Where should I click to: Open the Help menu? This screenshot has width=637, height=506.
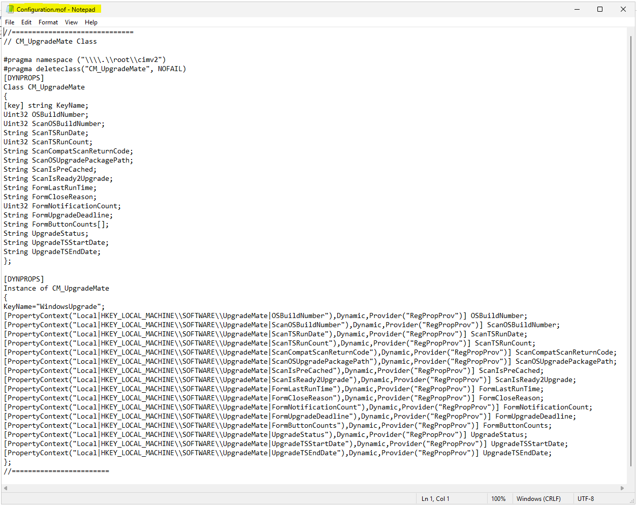coord(91,22)
